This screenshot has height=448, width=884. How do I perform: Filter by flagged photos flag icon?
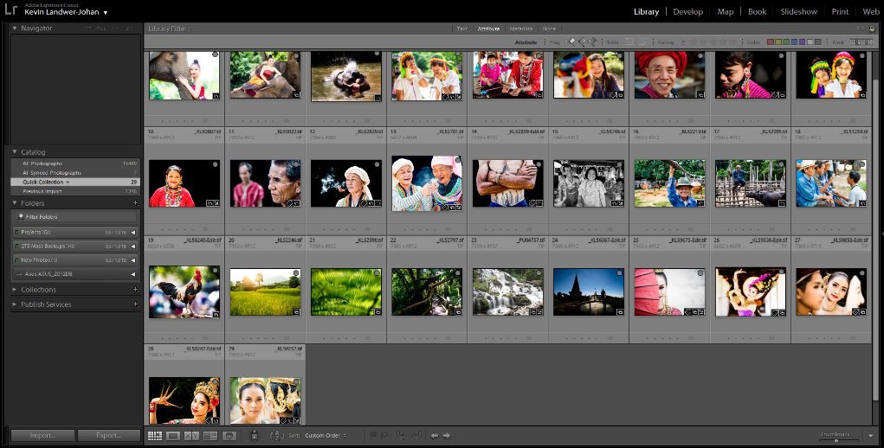click(x=571, y=42)
